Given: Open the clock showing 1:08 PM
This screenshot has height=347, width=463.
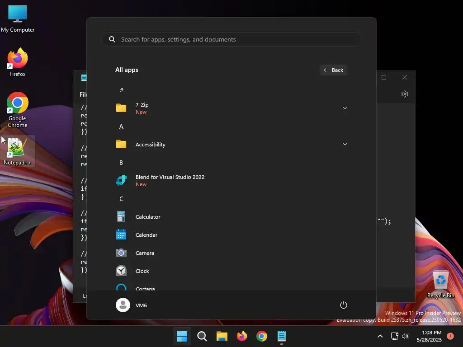Looking at the screenshot, I should pos(429,336).
